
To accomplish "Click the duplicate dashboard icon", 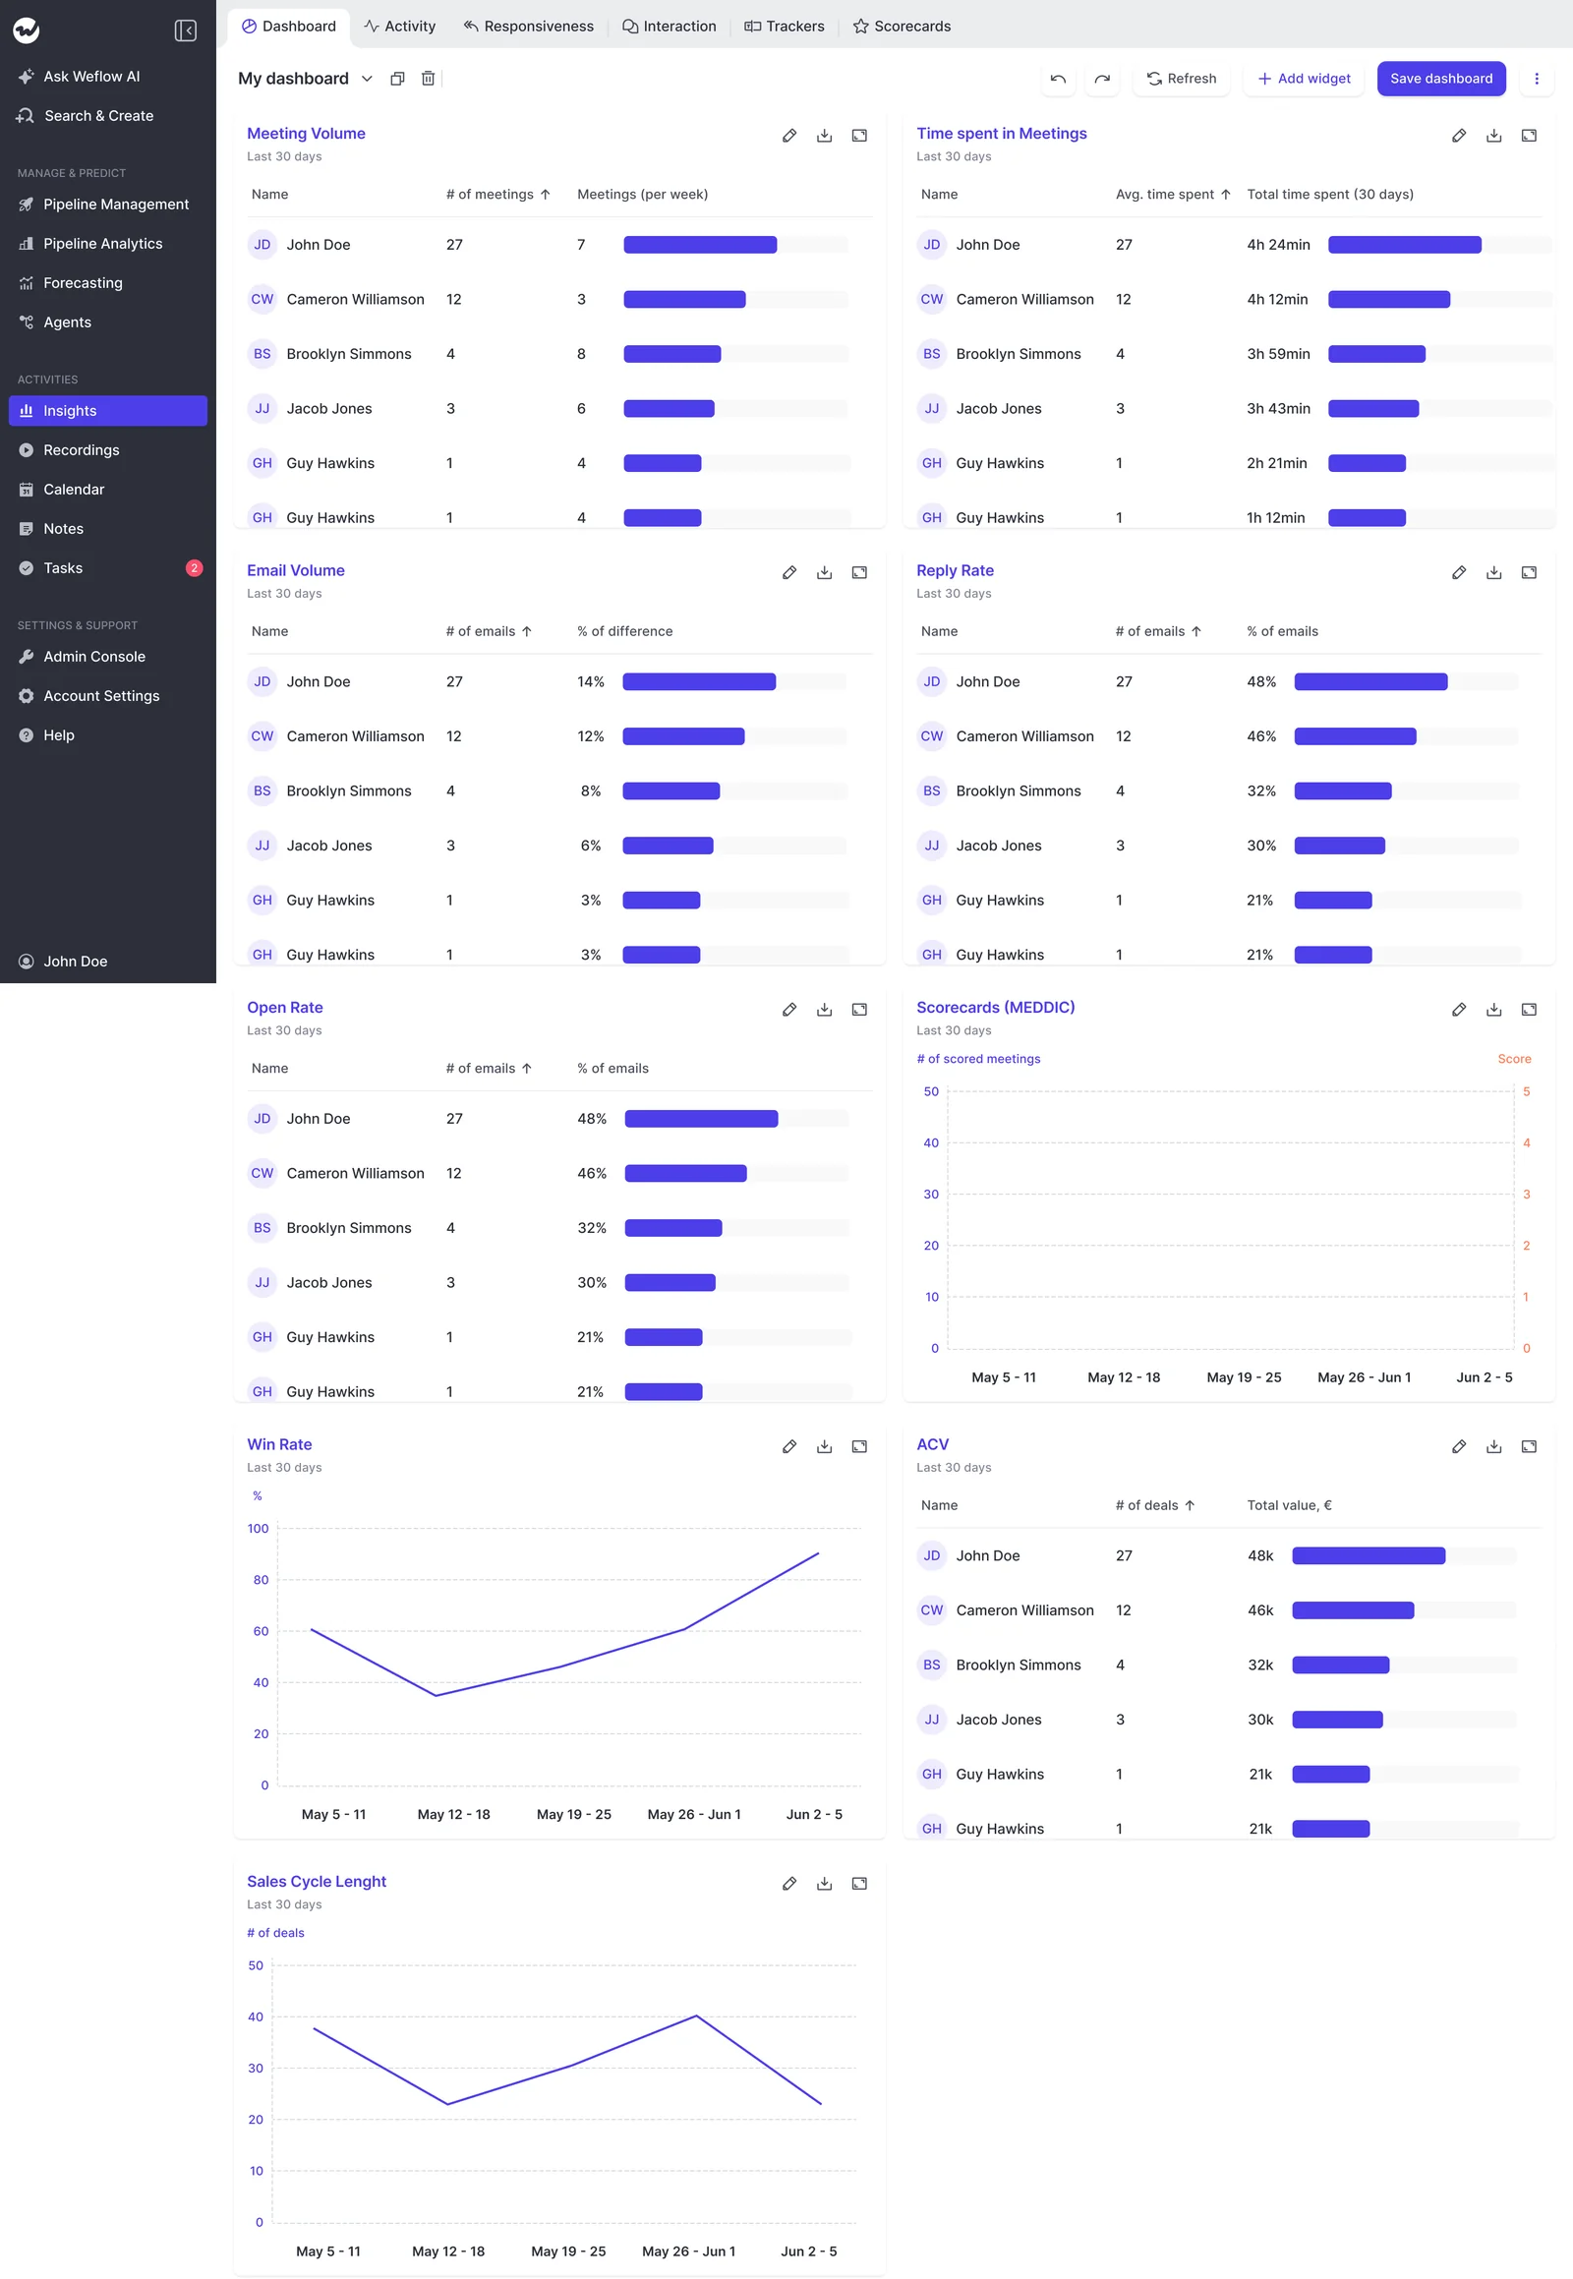I will pyautogui.click(x=397, y=79).
